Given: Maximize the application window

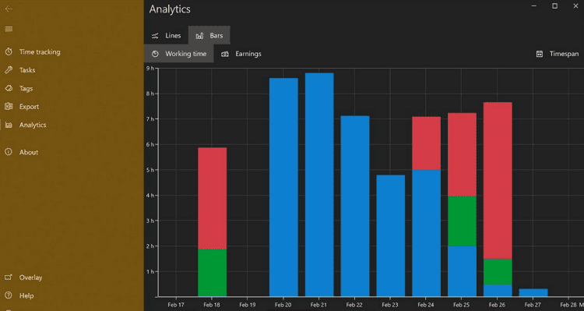Looking at the screenshot, I should click(554, 6).
